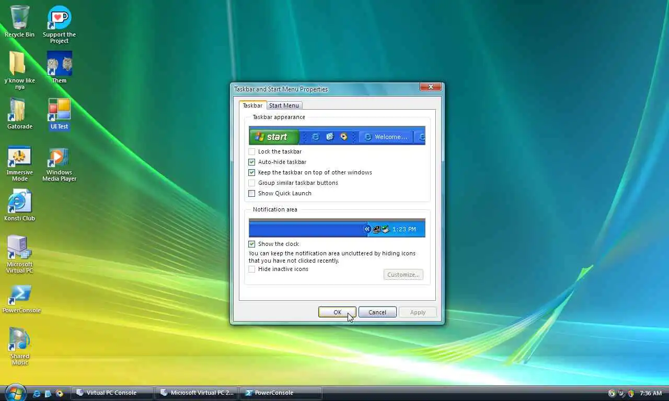Select the PowerConsole desktop shortcut
669x401 pixels.
(21, 299)
